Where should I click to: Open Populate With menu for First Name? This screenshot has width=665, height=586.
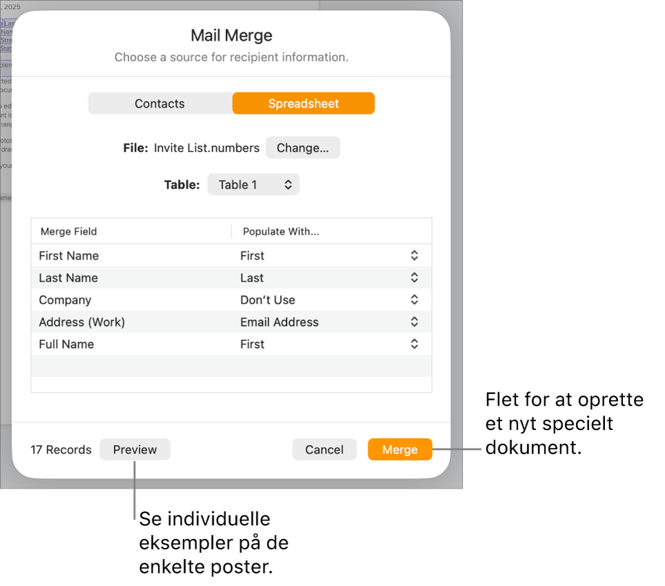(415, 255)
